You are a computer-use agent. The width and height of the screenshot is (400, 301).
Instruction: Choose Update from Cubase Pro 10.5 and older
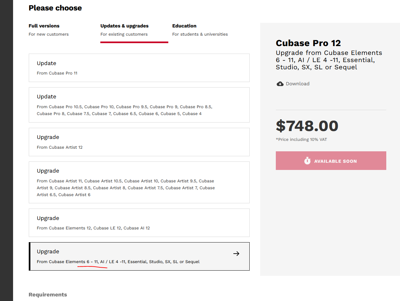[x=139, y=105]
